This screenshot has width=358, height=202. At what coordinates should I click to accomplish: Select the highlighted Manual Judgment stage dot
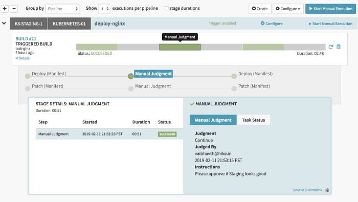[x=130, y=76]
